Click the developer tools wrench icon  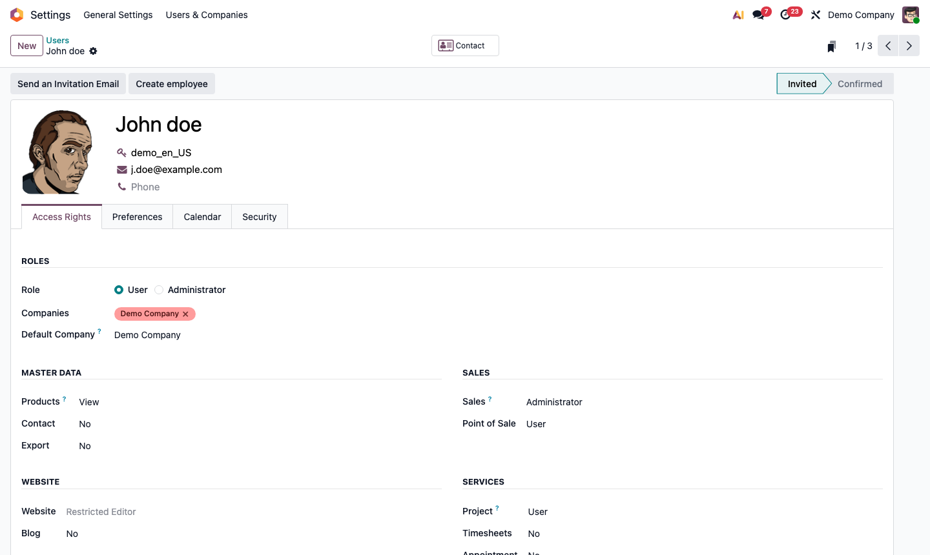coord(815,14)
